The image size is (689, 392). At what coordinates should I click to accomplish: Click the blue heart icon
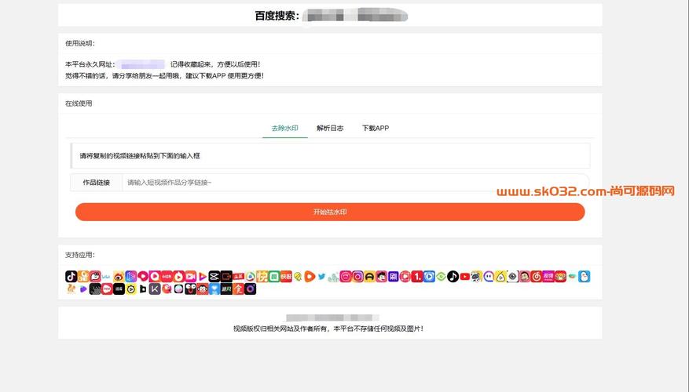point(214,289)
